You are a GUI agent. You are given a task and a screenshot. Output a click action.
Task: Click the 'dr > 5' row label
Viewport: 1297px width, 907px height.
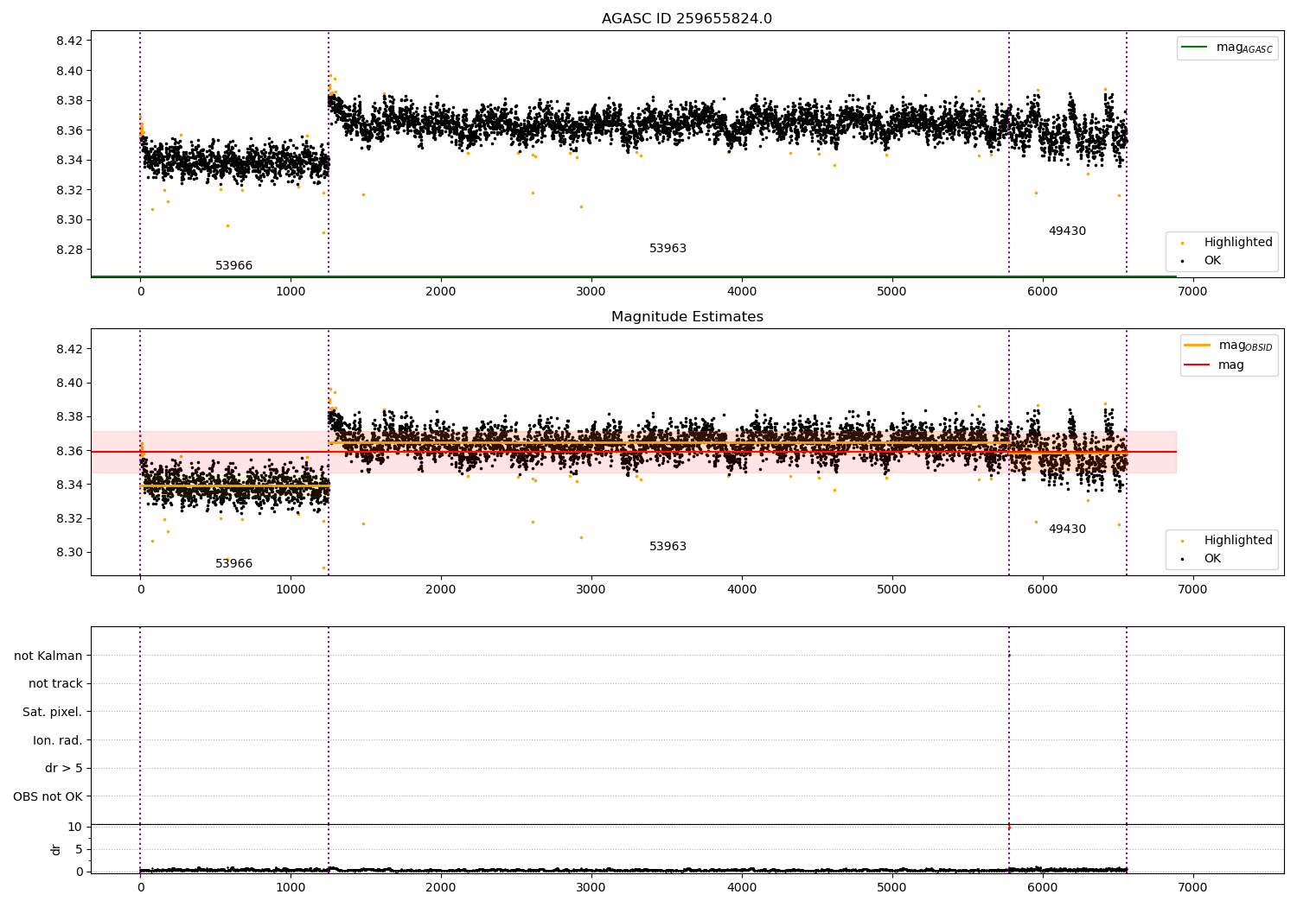(63, 769)
